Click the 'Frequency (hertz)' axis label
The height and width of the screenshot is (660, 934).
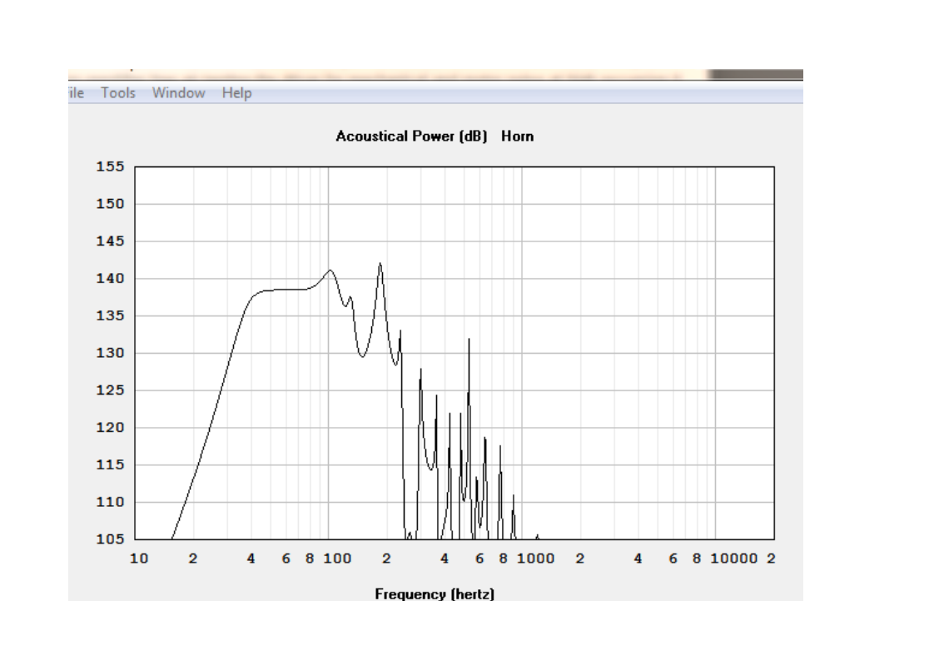tap(435, 594)
